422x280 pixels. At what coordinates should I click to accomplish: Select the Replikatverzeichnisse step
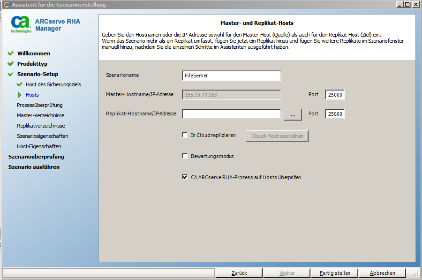[x=41, y=126]
